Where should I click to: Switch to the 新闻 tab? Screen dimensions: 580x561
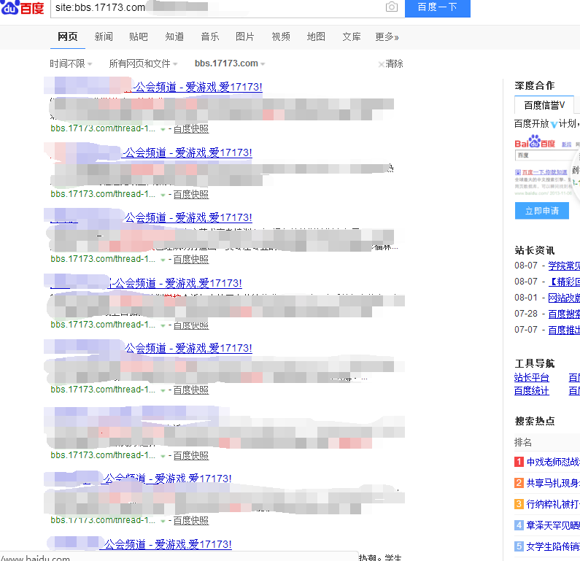click(104, 36)
